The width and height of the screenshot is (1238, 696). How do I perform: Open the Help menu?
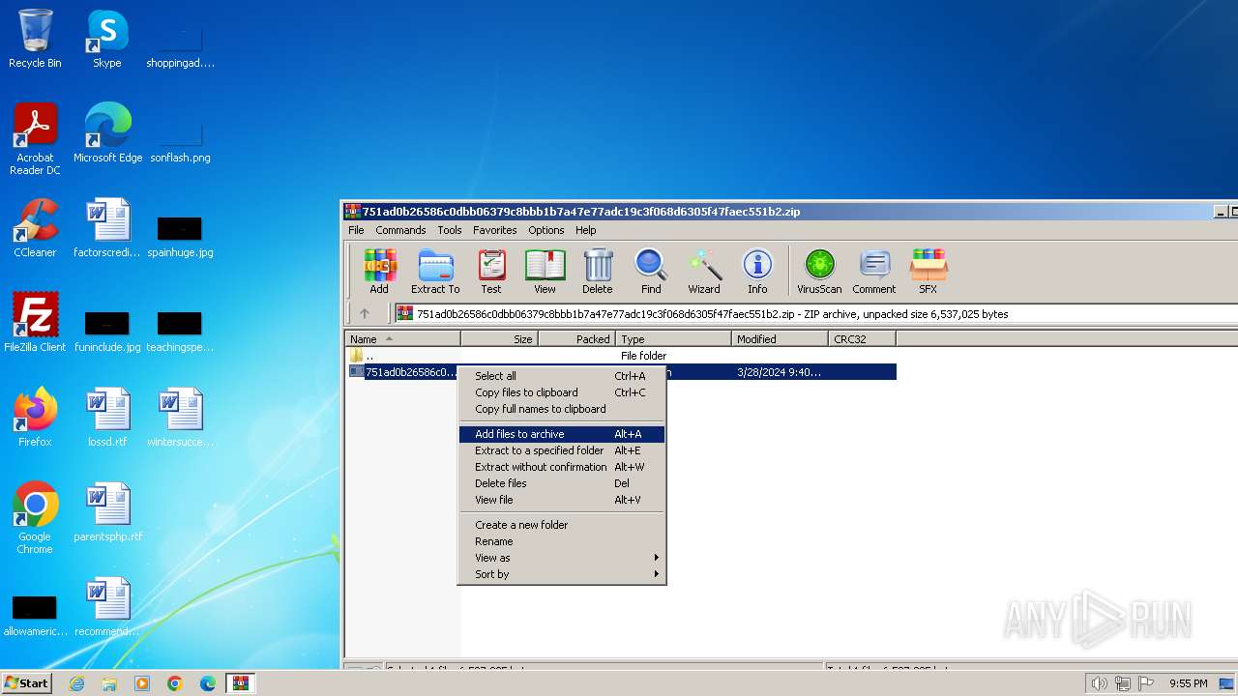[585, 230]
